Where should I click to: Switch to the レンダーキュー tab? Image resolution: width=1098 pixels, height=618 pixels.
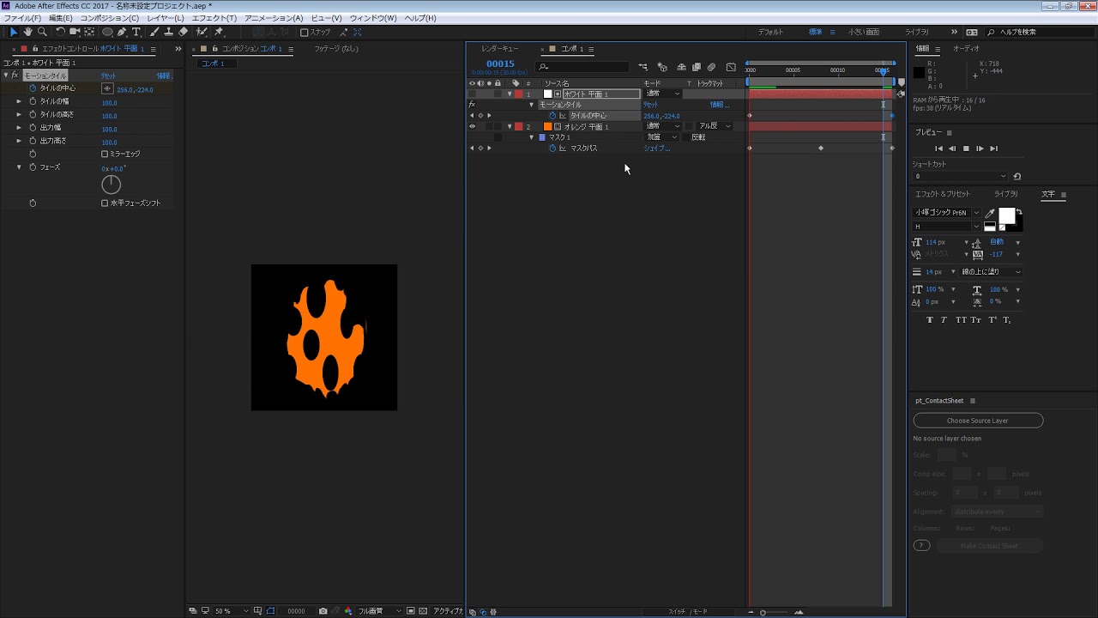pyautogui.click(x=499, y=49)
